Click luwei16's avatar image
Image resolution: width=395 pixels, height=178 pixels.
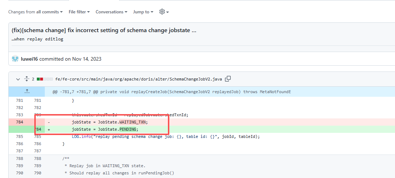pyautogui.click(x=15, y=59)
